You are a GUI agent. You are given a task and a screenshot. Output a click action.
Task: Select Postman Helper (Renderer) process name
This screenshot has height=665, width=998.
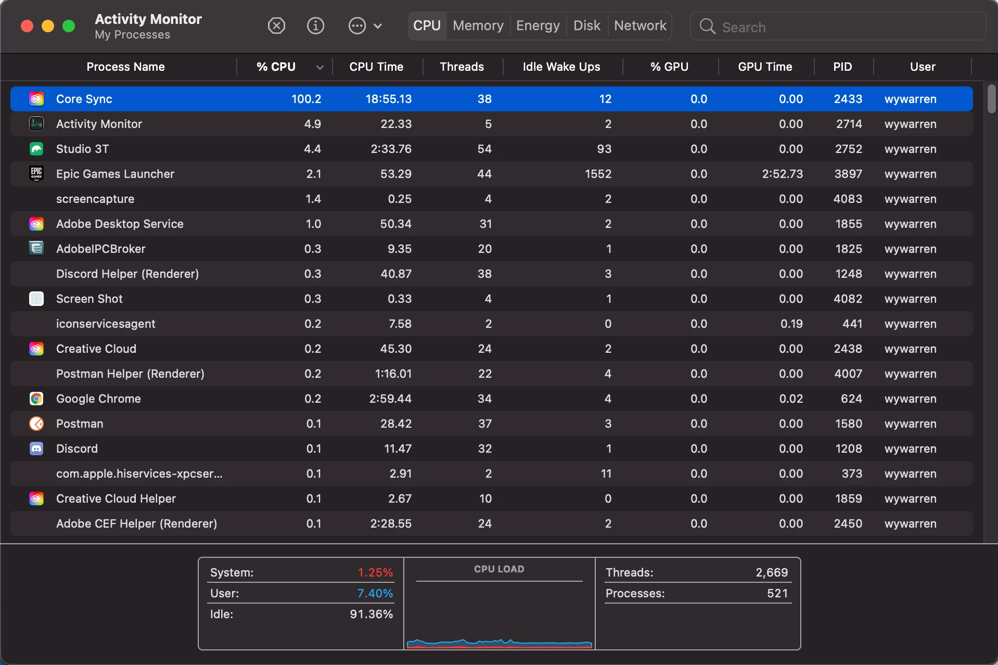pos(130,374)
